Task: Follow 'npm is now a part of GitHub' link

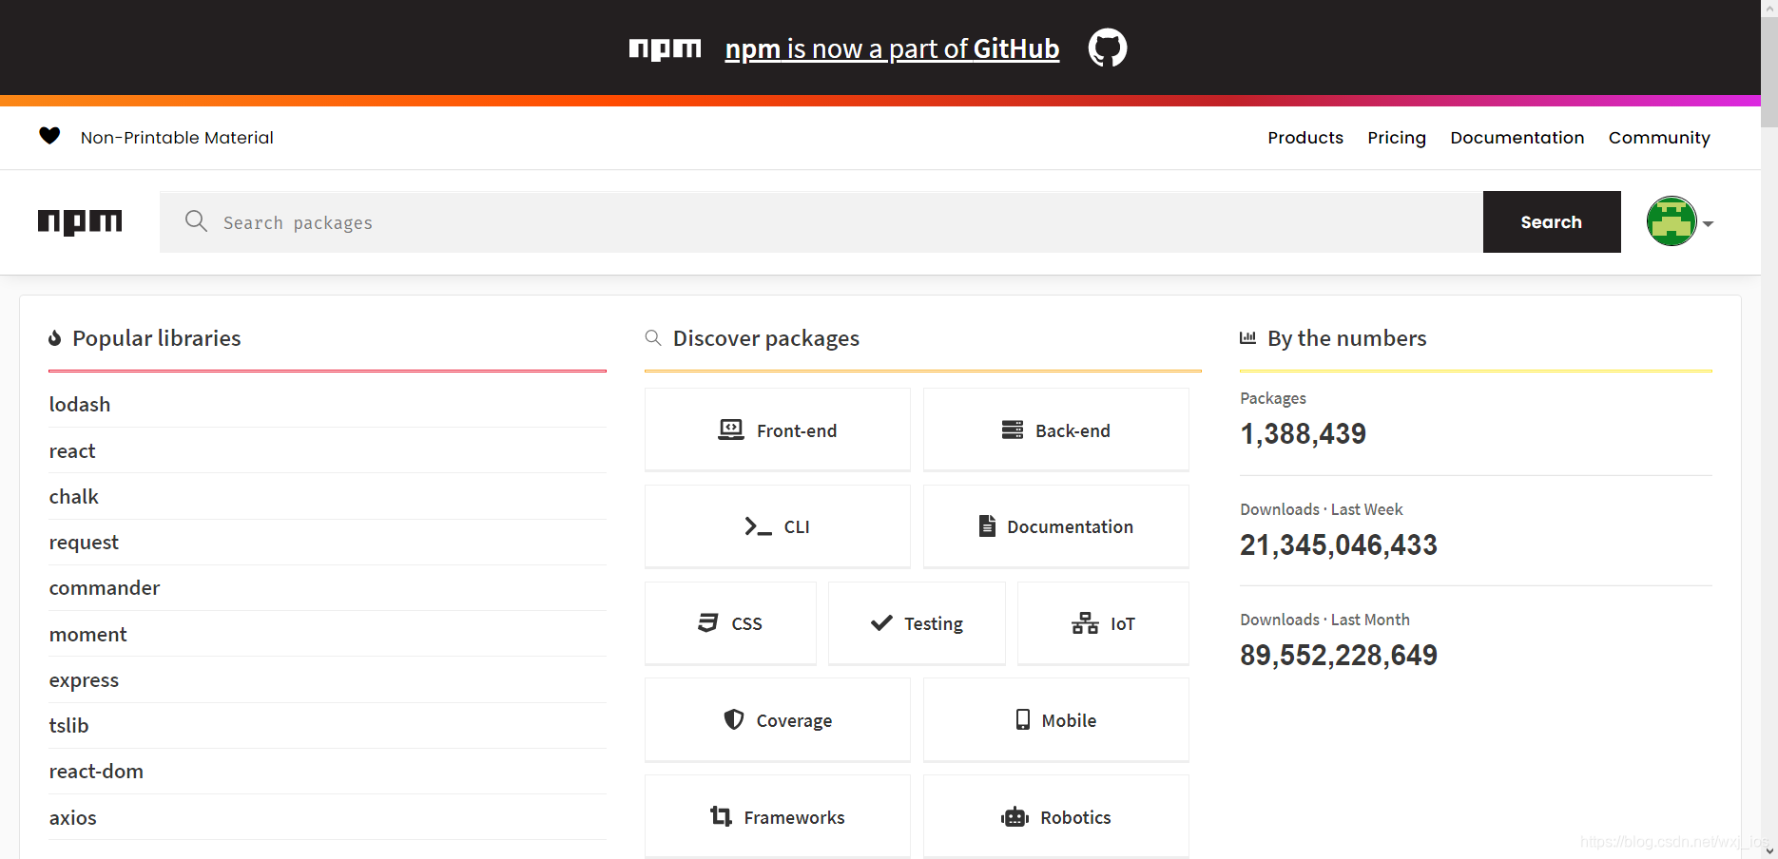Action: coord(892,48)
